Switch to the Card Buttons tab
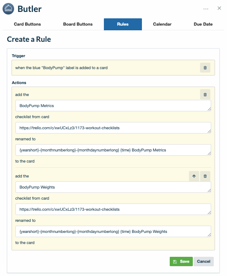The image size is (227, 276). [x=27, y=24]
